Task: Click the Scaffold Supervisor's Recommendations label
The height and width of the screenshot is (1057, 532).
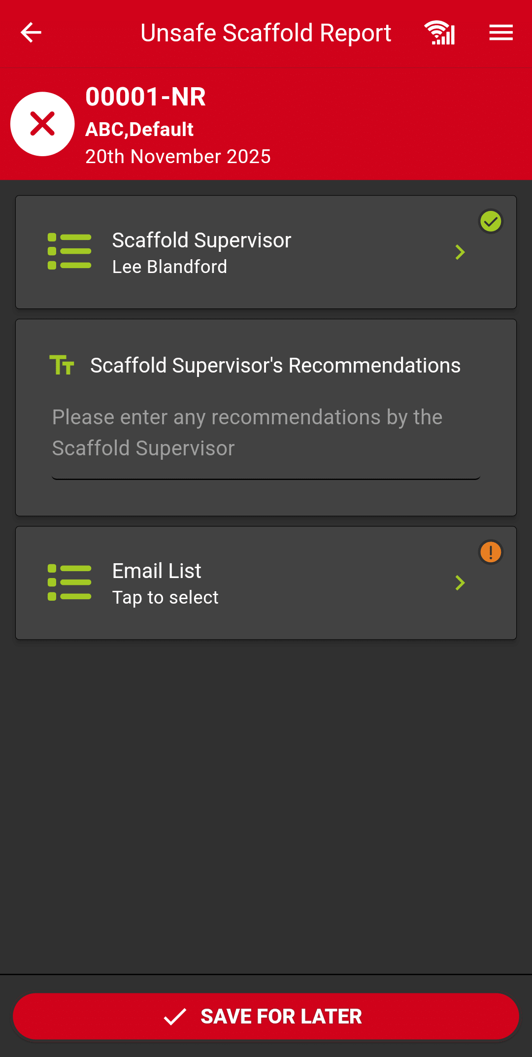Action: (275, 366)
